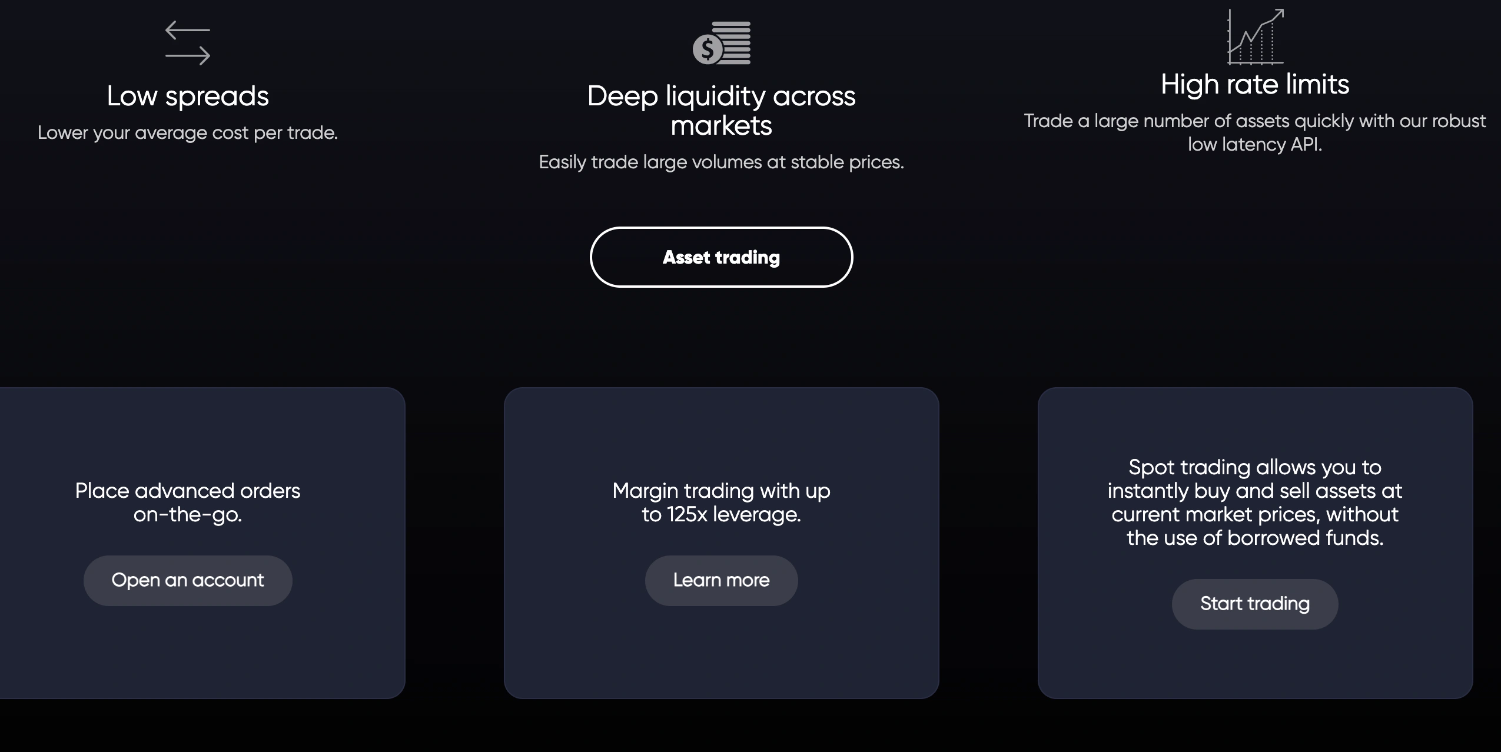
Task: Click the Low spreads heading
Action: pyautogui.click(x=188, y=96)
